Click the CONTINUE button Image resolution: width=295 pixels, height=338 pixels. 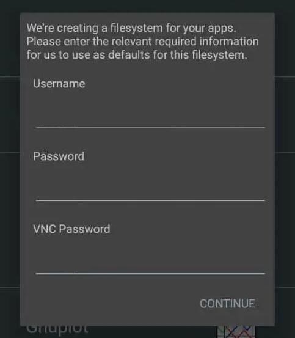pos(227,304)
